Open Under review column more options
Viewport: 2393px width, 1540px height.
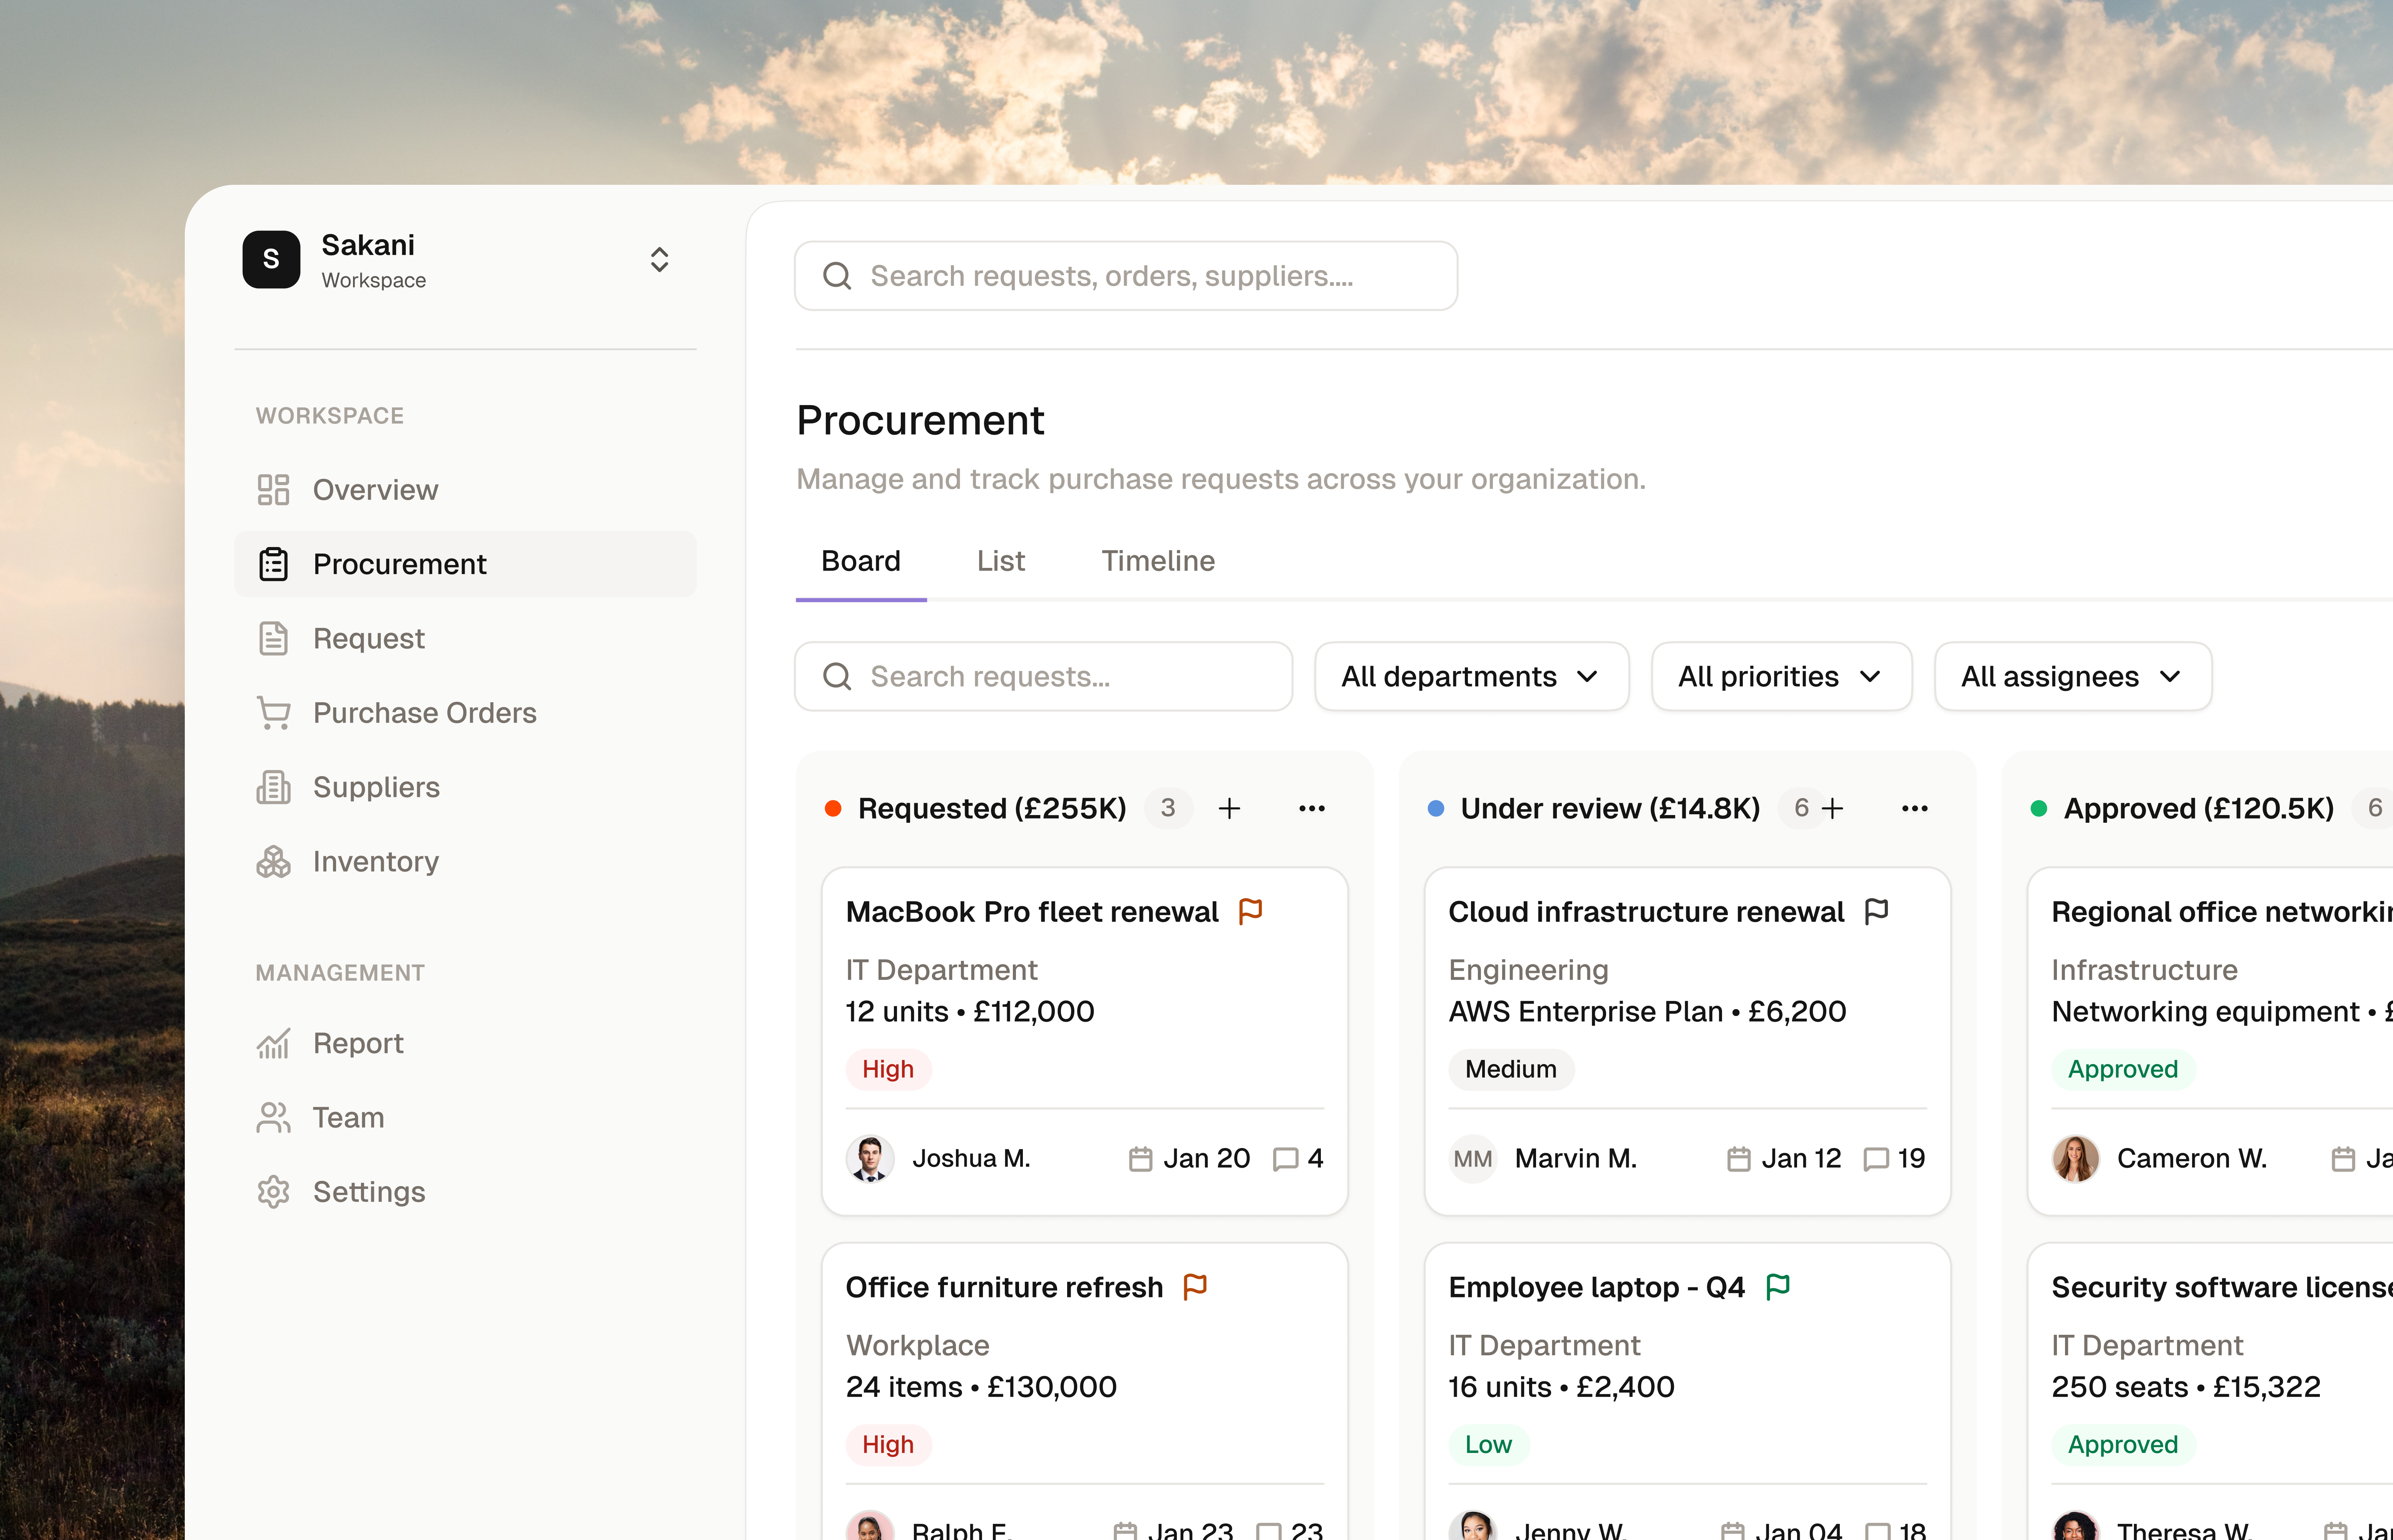(1915, 808)
